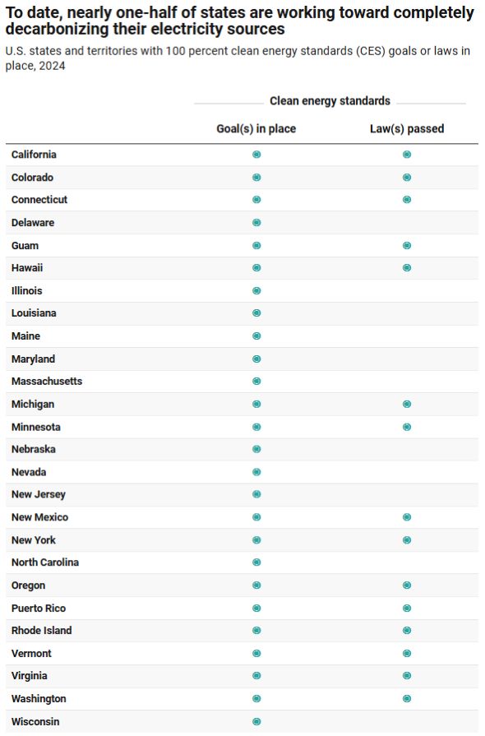Click the Law(s) passed column header
This screenshot has width=485, height=736.
pyautogui.click(x=407, y=128)
